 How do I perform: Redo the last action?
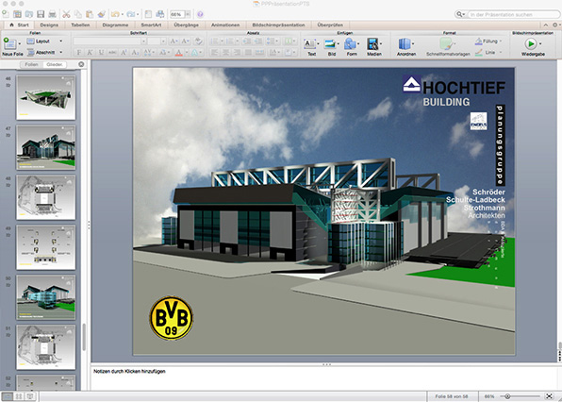click(x=131, y=14)
